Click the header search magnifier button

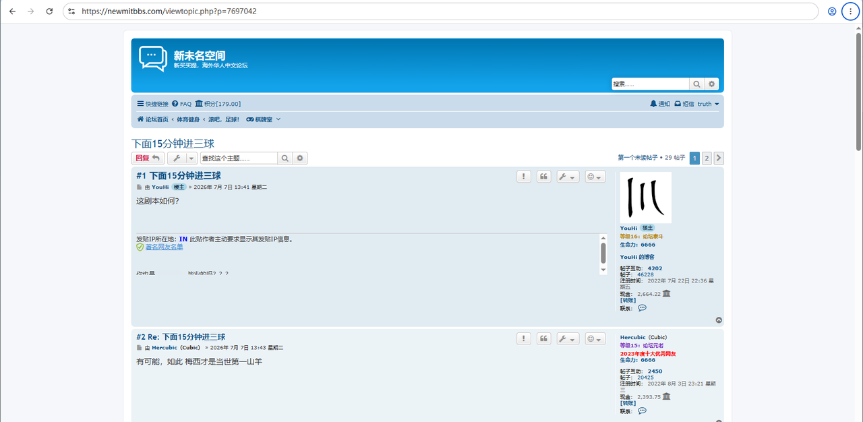pyautogui.click(x=696, y=84)
